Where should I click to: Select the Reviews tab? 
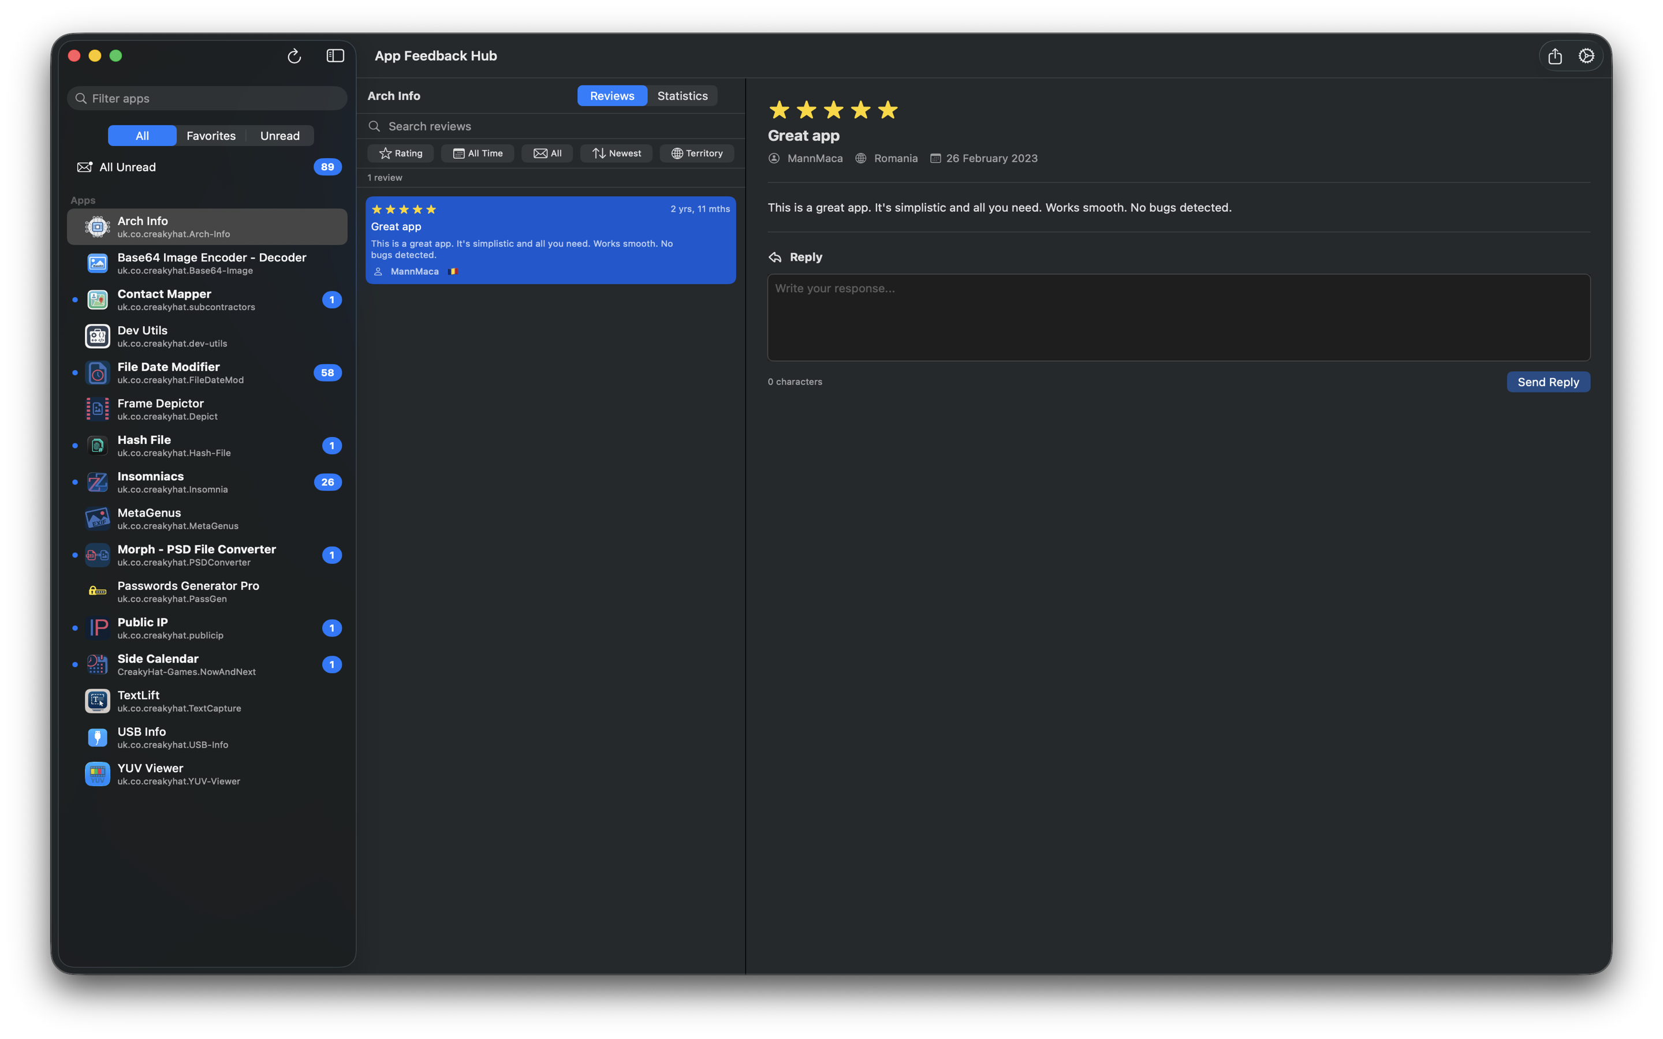tap(611, 95)
